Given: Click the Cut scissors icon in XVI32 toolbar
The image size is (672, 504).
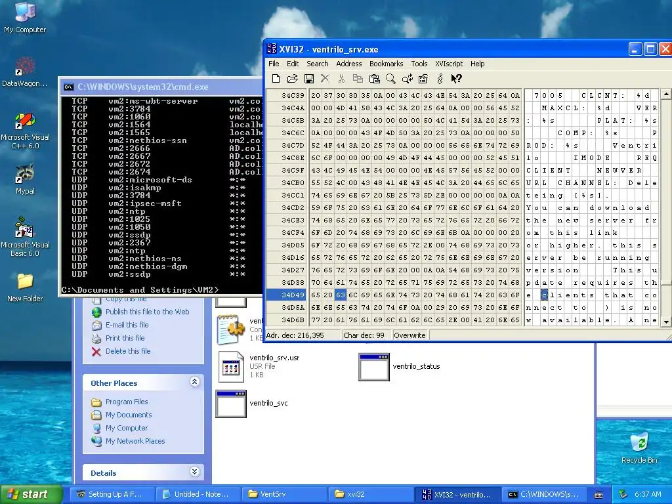Looking at the screenshot, I should [x=341, y=79].
